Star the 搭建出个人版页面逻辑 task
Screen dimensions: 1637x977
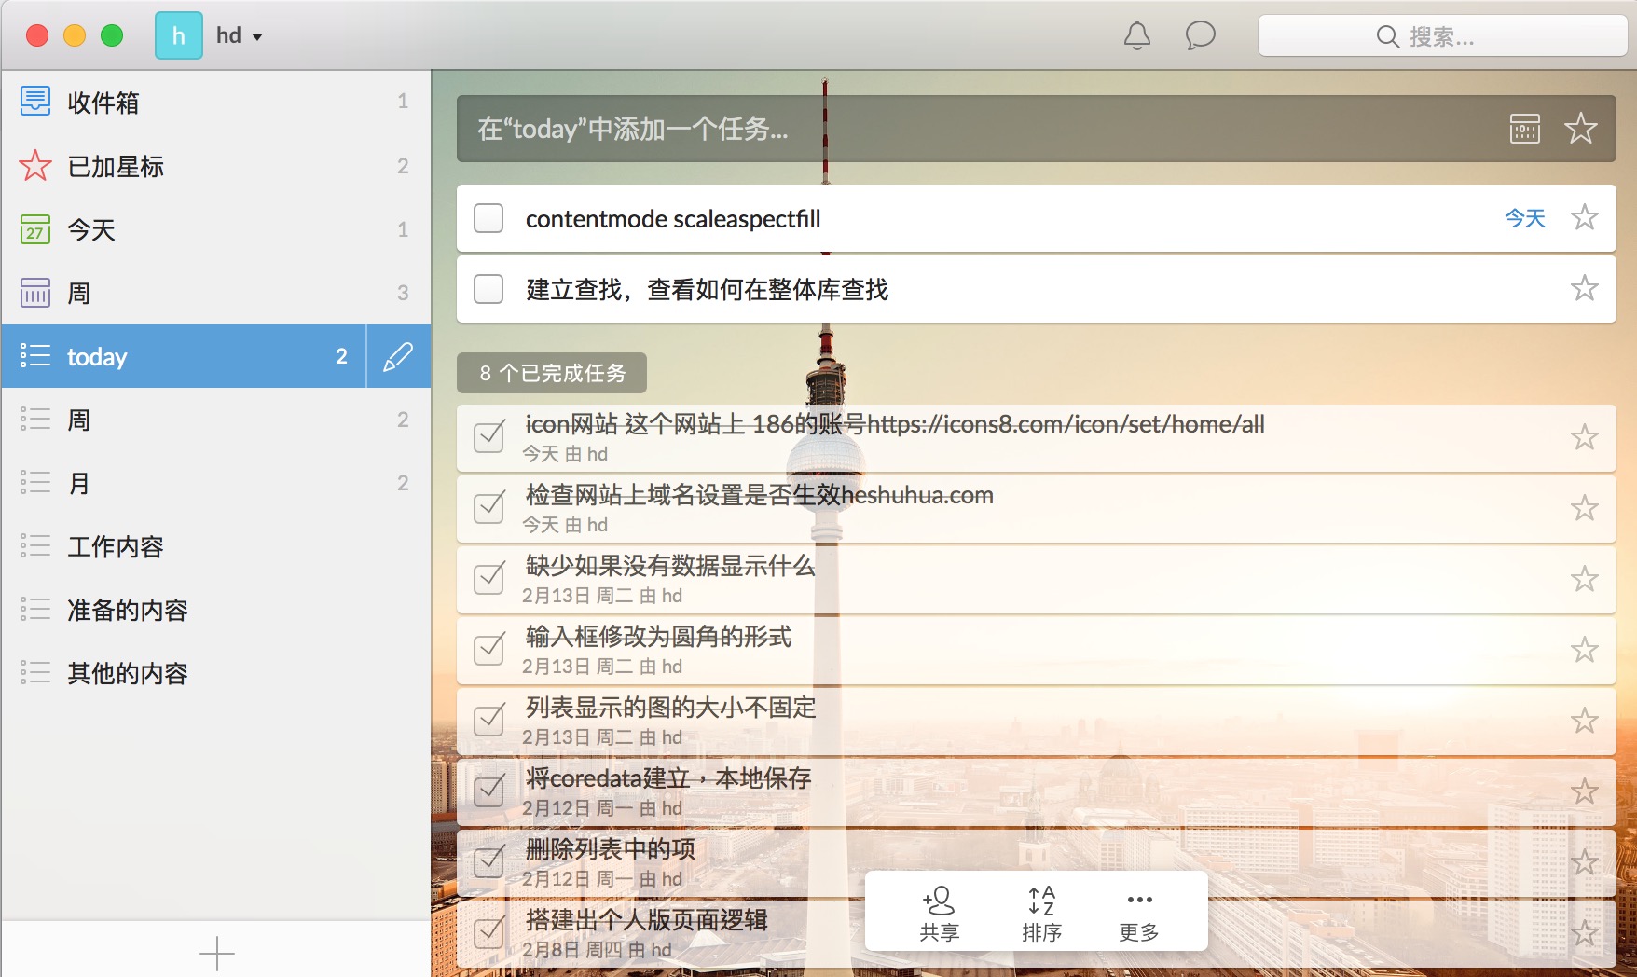pyautogui.click(x=1585, y=933)
